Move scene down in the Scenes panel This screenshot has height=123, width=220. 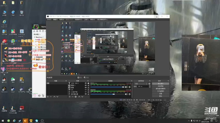[x=57, y=97]
